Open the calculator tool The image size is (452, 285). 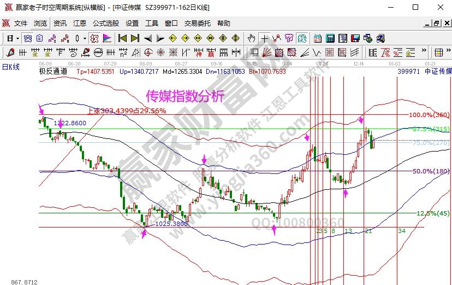[330, 38]
